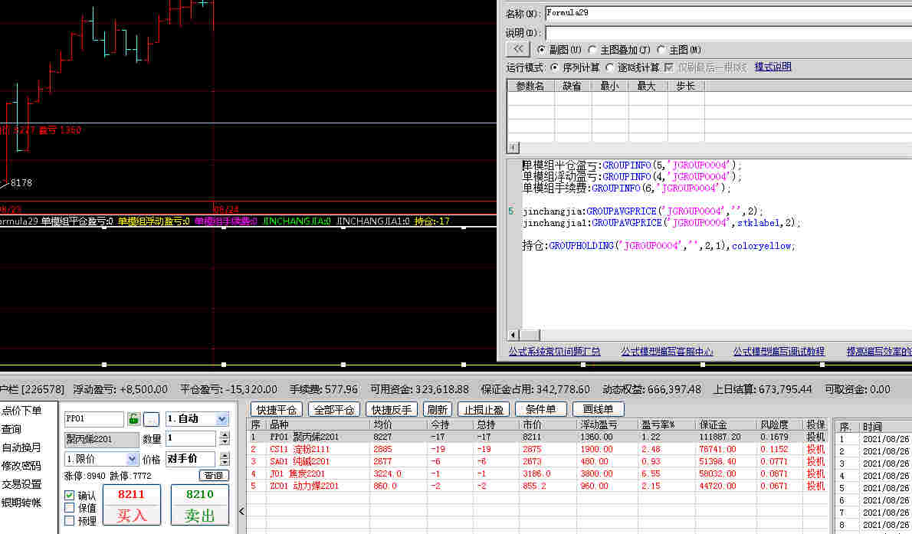The height and width of the screenshot is (534, 912).
Task: Click the 名称 formula name field
Action: 728,13
